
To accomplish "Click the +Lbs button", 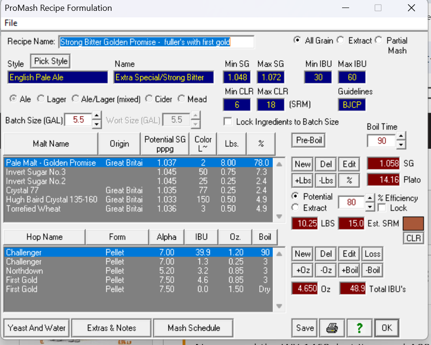I will (x=303, y=181).
